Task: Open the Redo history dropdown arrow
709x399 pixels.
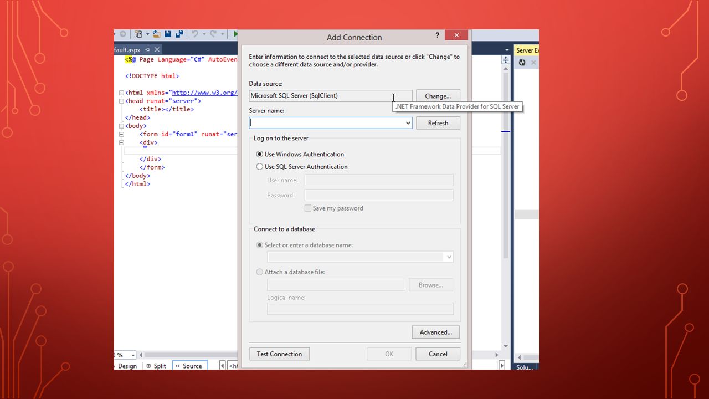Action: tap(223, 34)
